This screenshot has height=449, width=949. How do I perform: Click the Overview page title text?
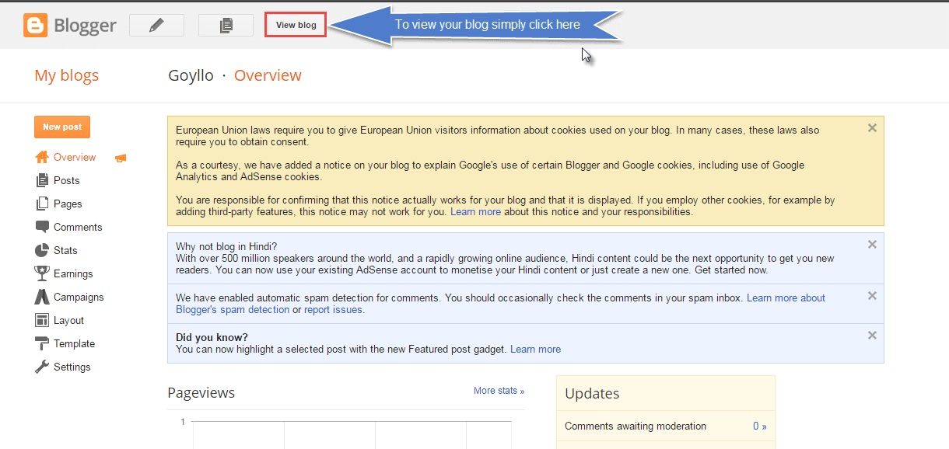(268, 75)
